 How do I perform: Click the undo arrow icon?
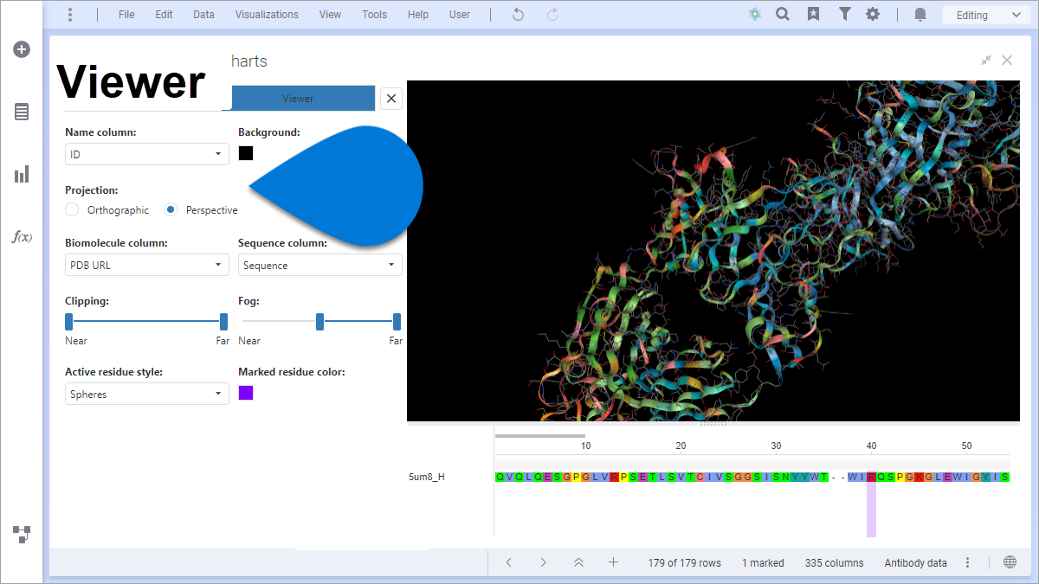(517, 14)
